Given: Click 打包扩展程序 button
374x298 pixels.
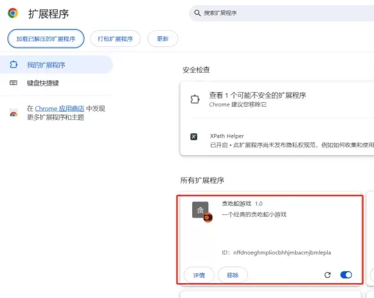Looking at the screenshot, I should pos(115,39).
